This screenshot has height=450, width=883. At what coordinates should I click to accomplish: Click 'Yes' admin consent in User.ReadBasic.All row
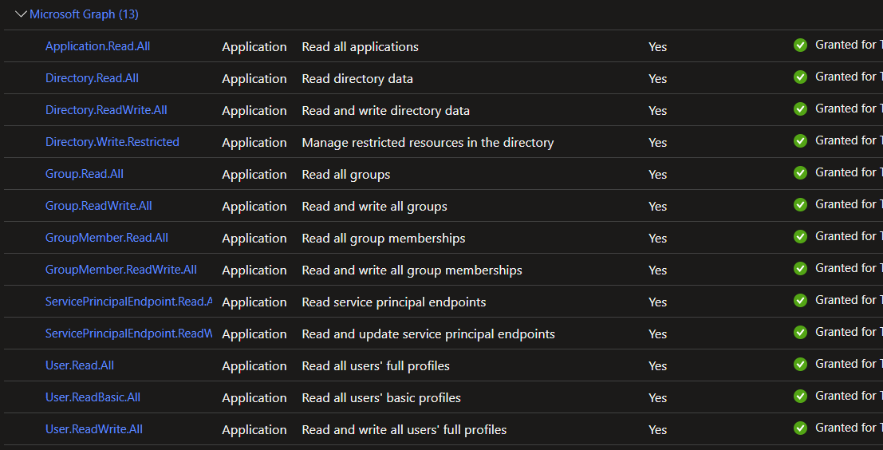657,398
